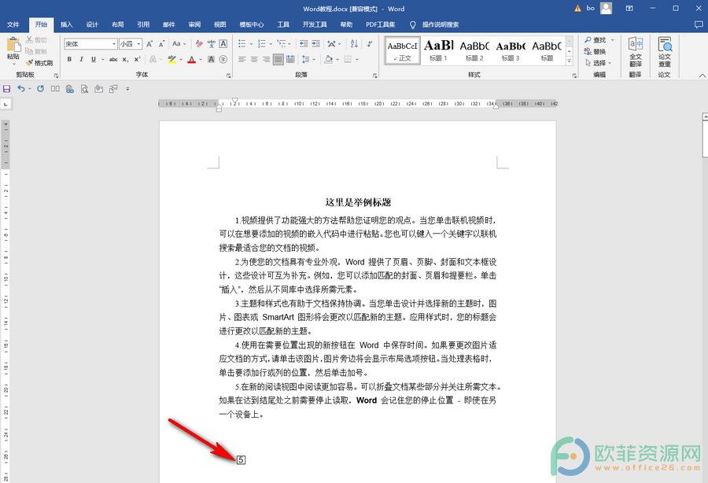Apply yellow text highlight color
The image size is (708, 483).
coord(171,59)
